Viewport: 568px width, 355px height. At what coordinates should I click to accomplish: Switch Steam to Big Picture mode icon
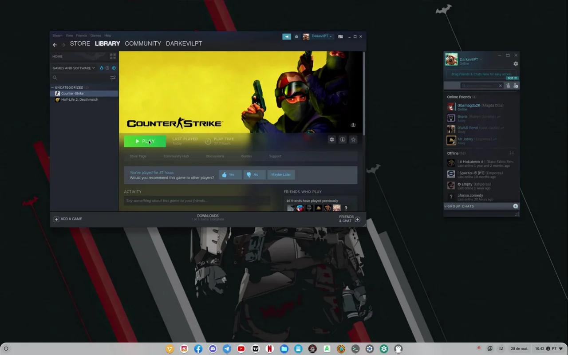[340, 36]
